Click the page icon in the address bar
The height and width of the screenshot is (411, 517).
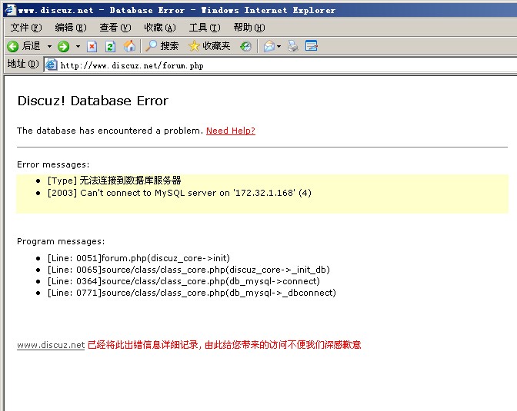(51, 65)
